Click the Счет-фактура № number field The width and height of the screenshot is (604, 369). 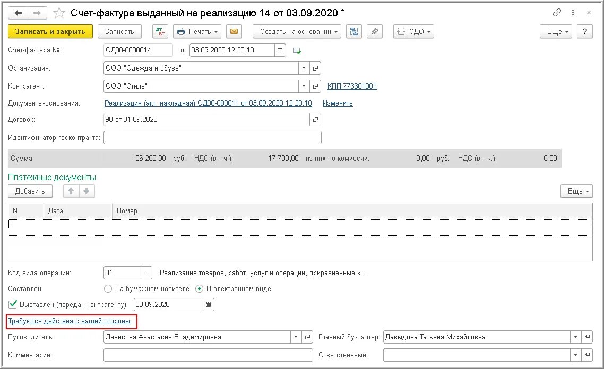point(138,50)
